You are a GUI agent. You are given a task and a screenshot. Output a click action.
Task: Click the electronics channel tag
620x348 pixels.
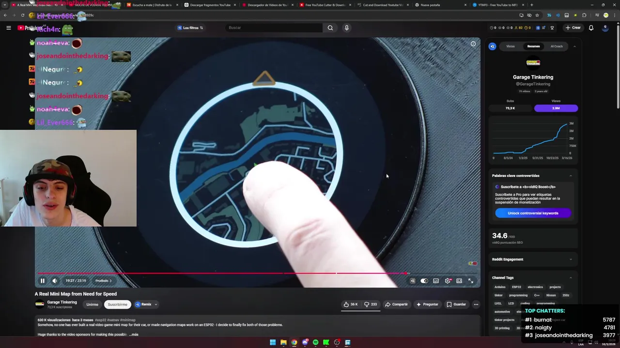(x=535, y=287)
